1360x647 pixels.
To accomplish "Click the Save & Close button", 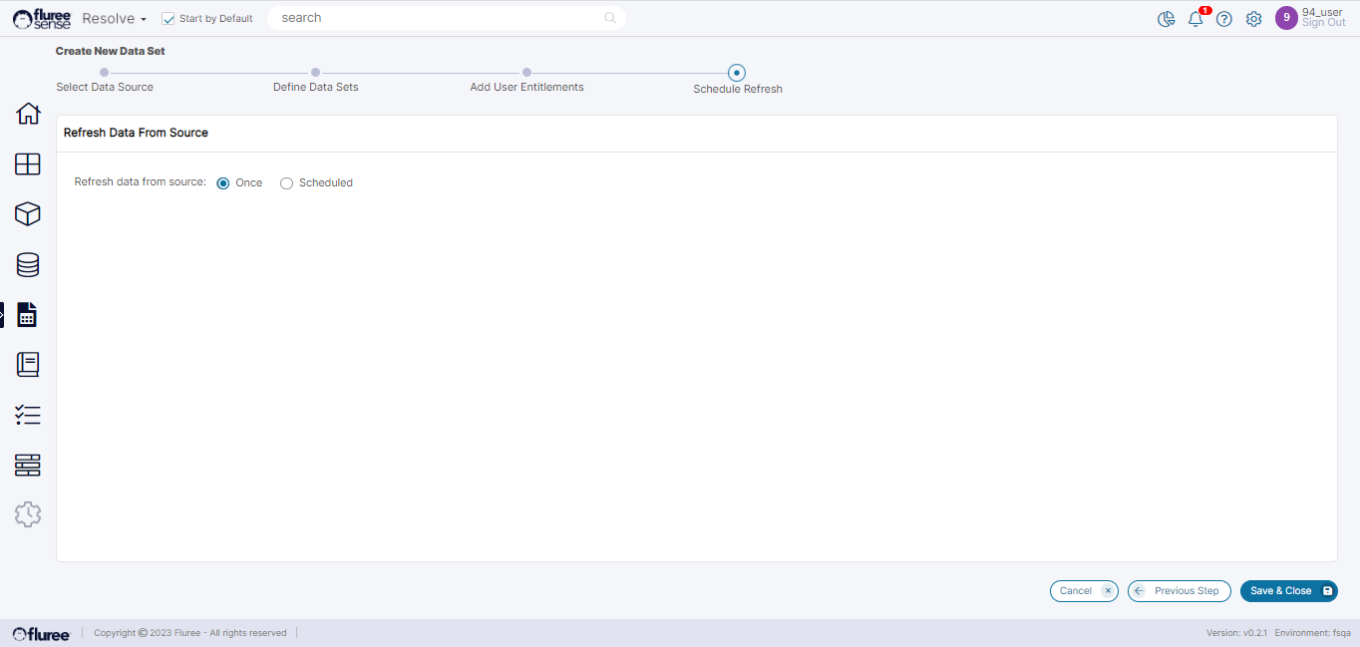I will click(x=1288, y=591).
